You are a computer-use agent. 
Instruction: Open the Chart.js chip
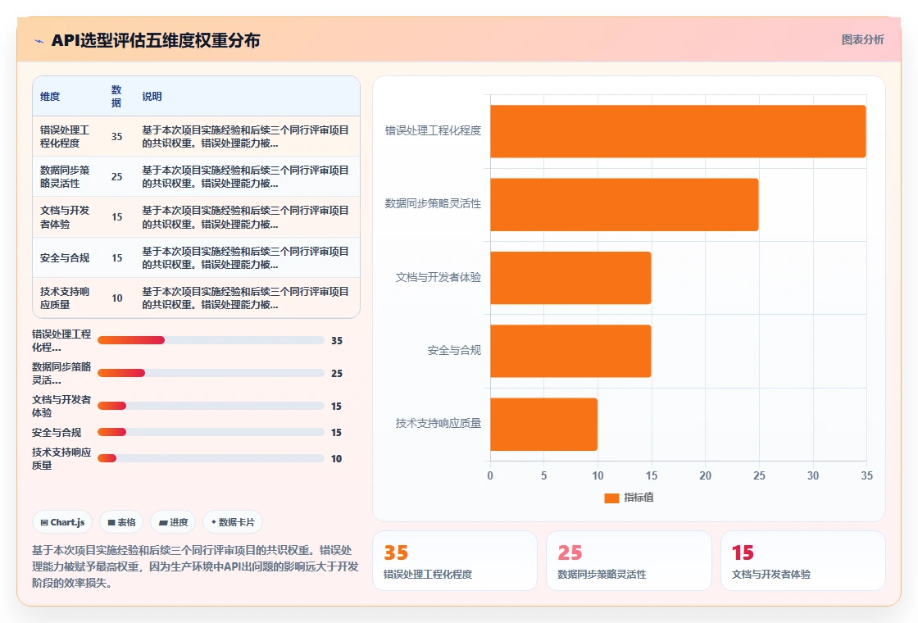(62, 522)
